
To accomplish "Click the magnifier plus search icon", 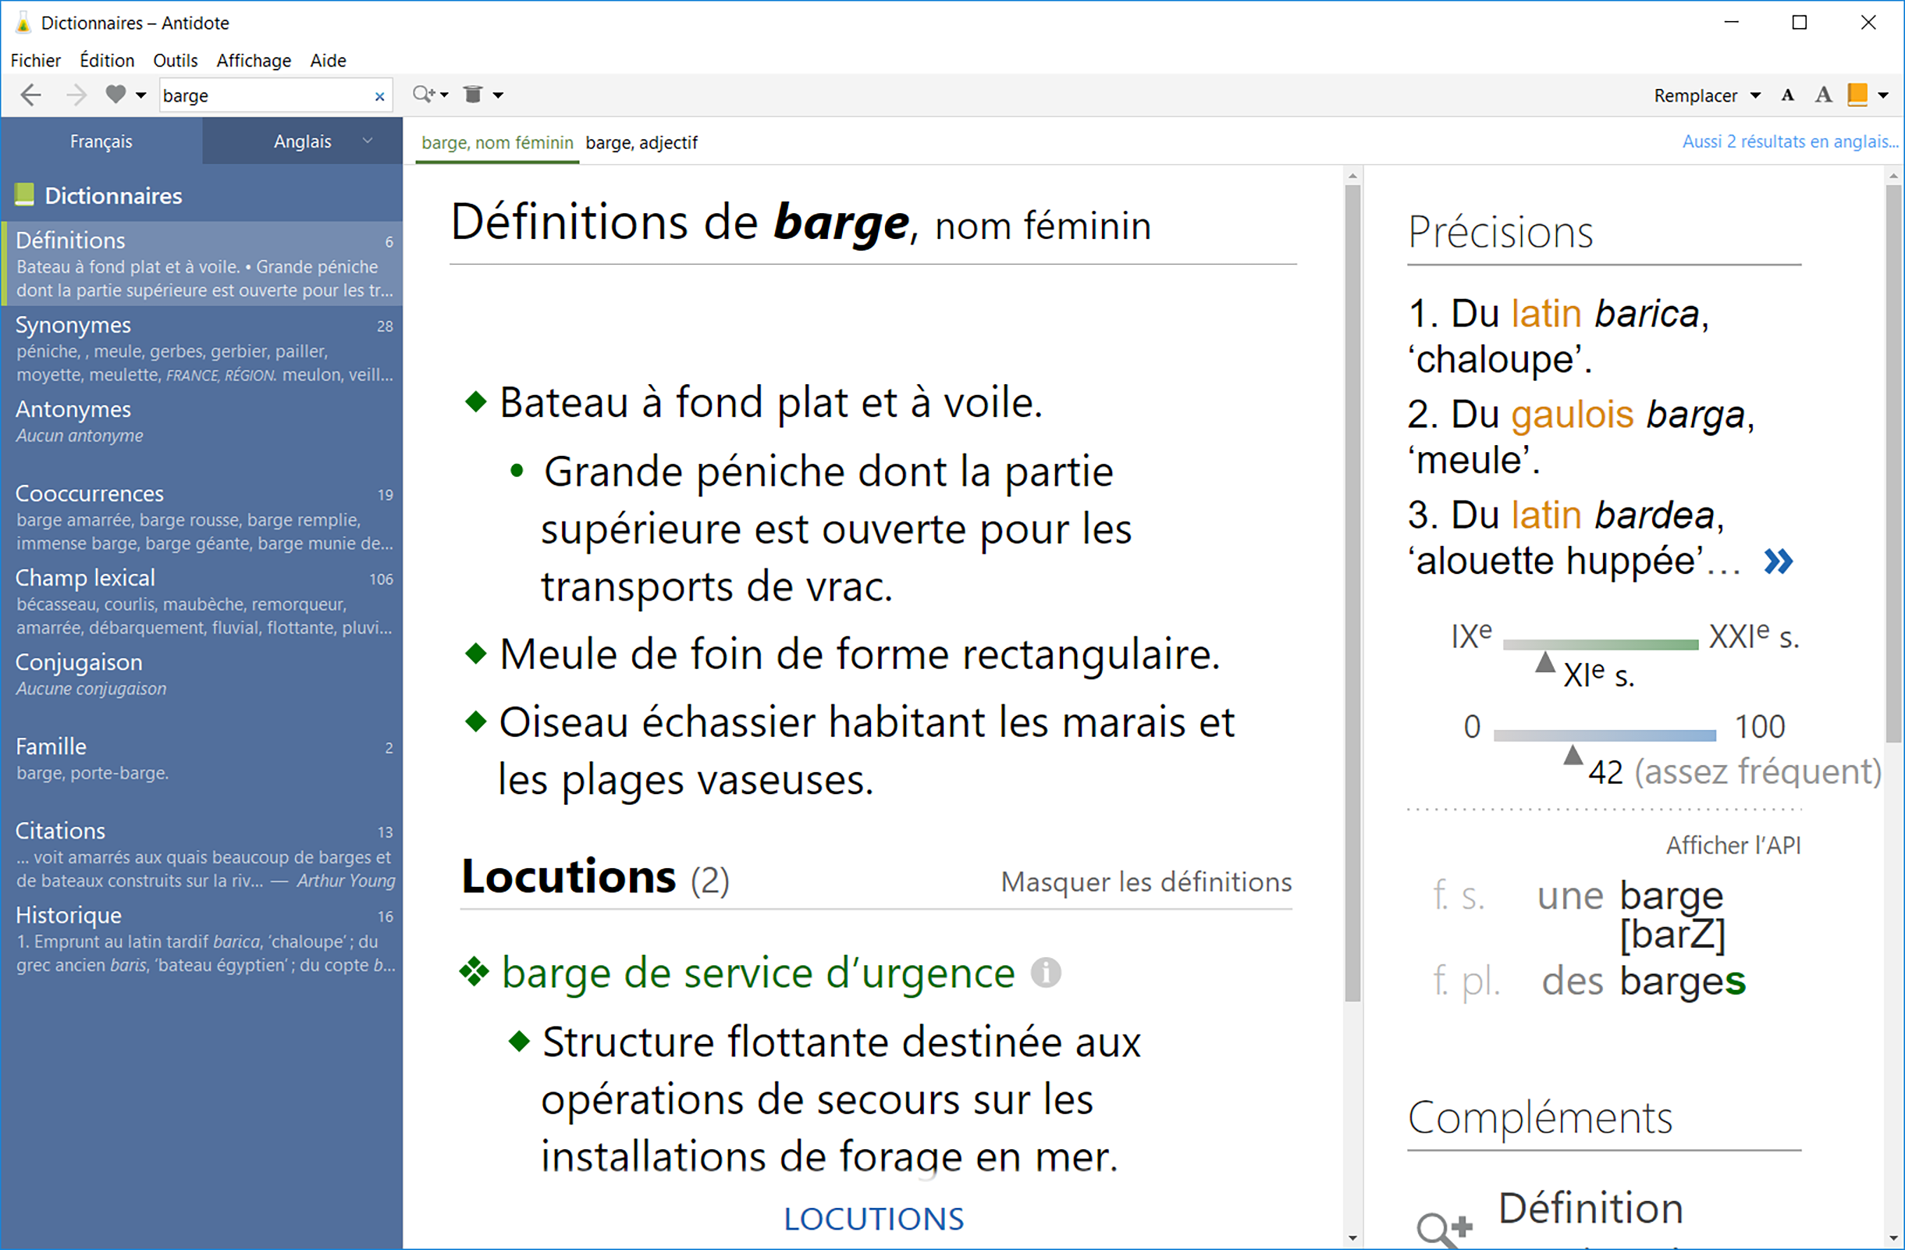I will coord(423,94).
